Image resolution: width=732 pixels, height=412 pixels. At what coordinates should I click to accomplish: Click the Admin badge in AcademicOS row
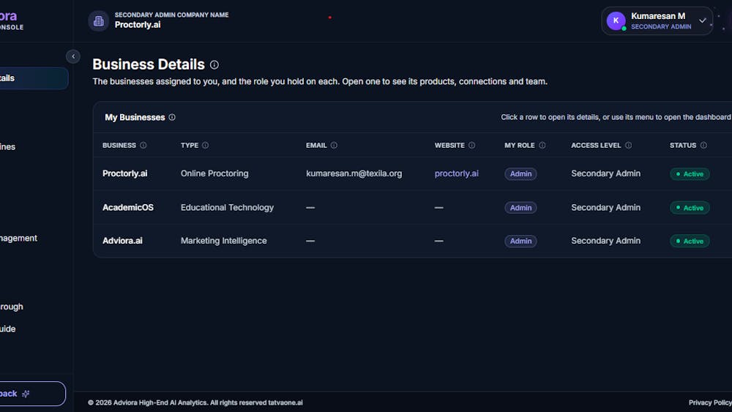pos(520,208)
